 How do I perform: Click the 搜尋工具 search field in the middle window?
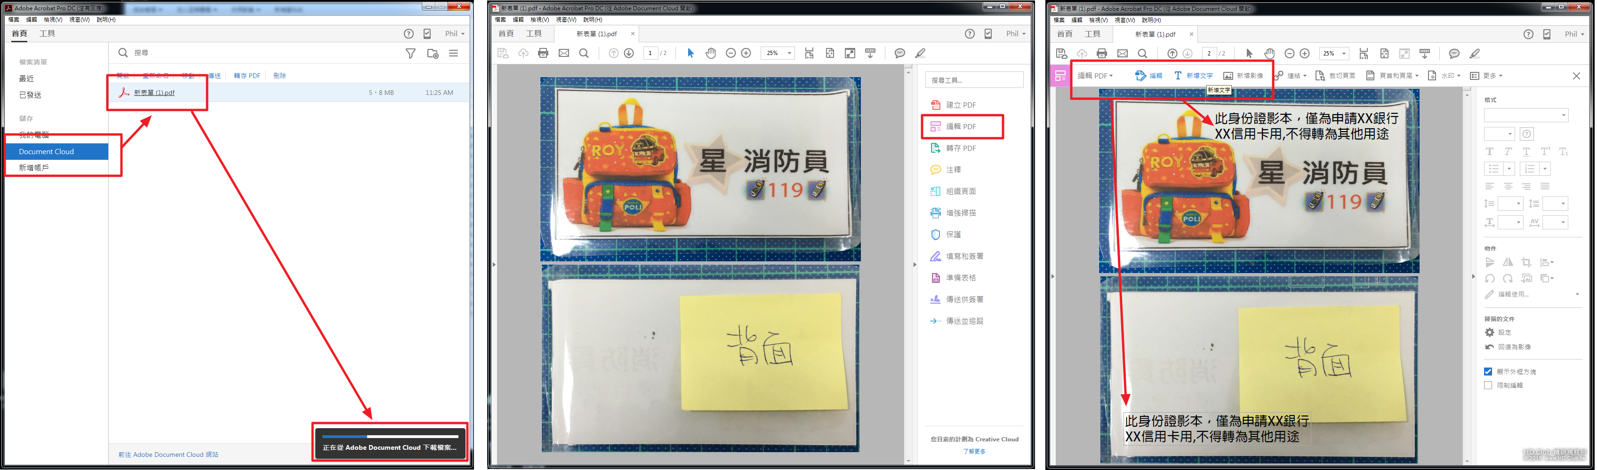coord(974,80)
